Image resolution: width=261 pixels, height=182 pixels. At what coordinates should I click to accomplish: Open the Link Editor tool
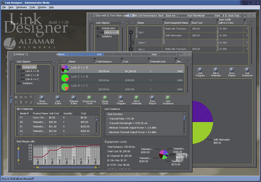58,100
